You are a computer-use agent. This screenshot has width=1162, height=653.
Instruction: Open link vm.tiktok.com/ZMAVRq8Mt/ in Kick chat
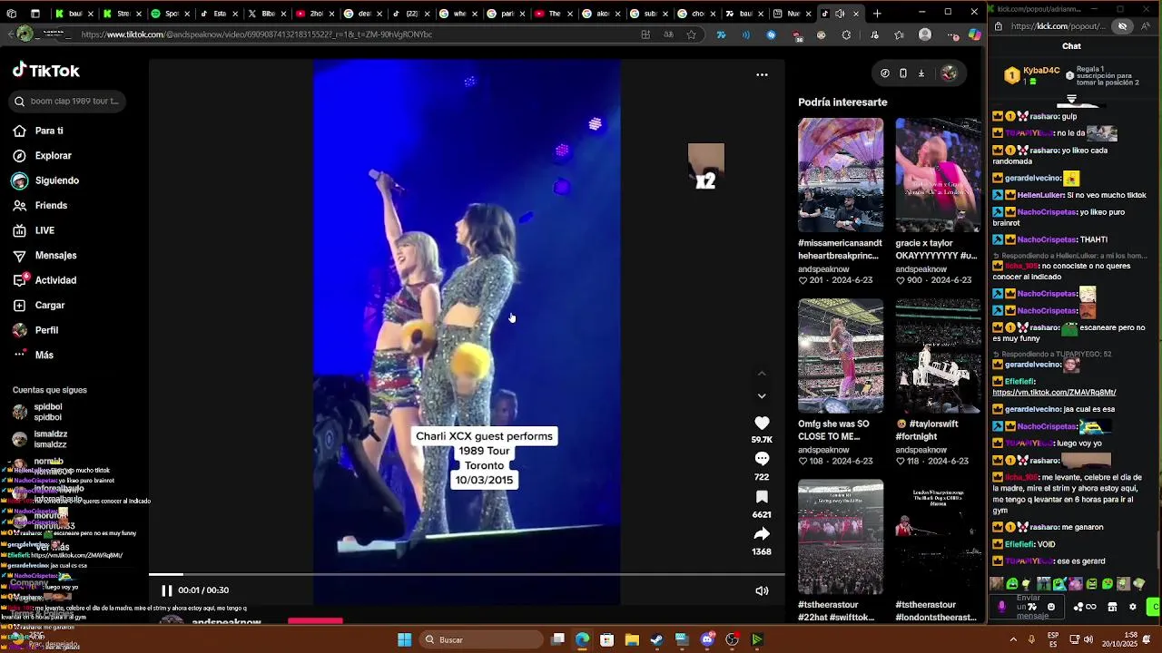[1054, 393]
